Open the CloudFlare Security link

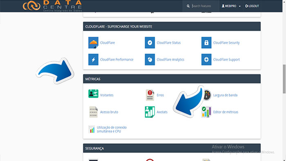click(x=226, y=42)
